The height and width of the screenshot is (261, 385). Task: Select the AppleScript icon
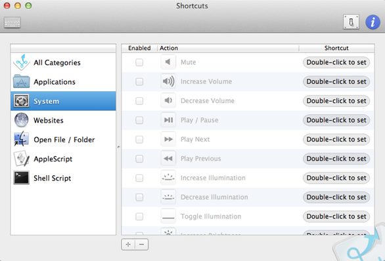22,159
